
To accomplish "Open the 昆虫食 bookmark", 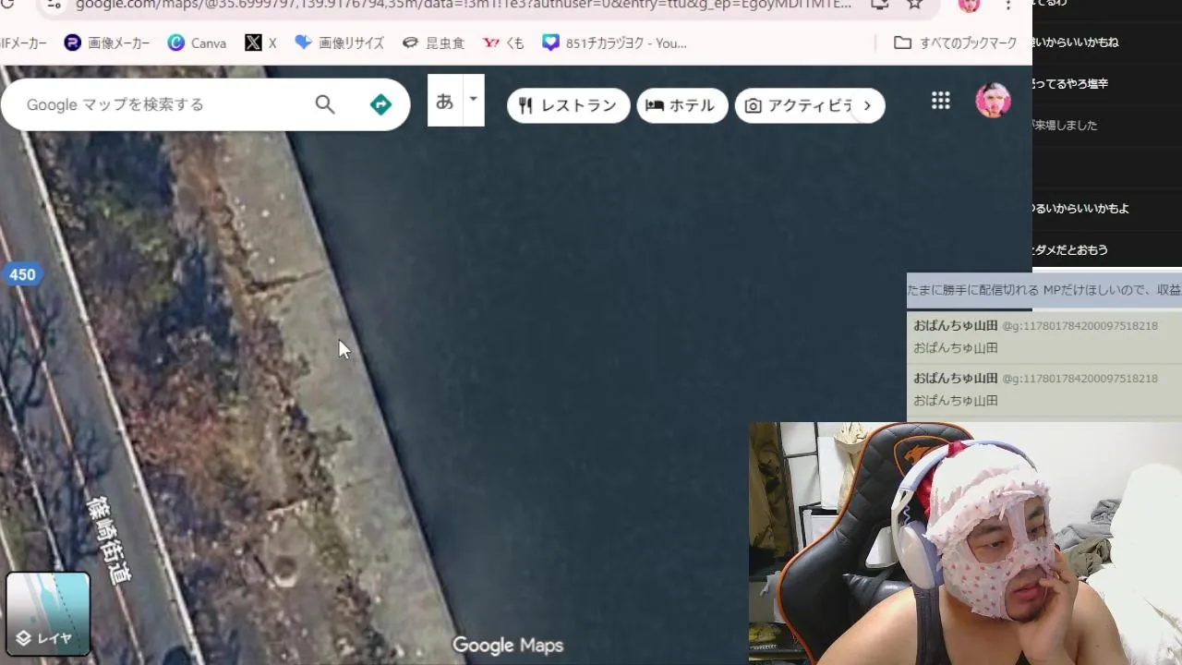I will click(433, 42).
